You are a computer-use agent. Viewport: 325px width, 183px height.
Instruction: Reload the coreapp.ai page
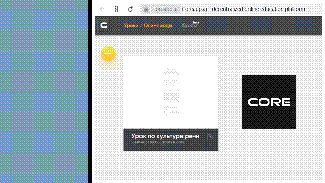[x=130, y=9]
